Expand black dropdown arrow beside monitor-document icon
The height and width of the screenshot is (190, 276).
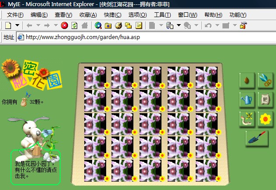179,25
